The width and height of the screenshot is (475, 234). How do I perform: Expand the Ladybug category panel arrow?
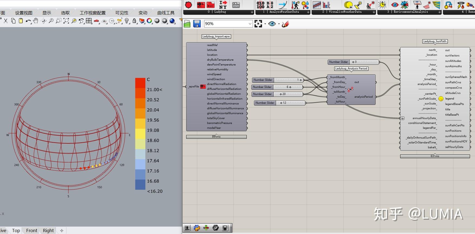[x=252, y=12]
